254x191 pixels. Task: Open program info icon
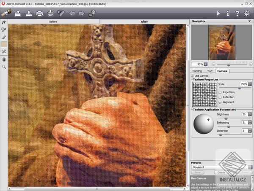click(x=228, y=13)
